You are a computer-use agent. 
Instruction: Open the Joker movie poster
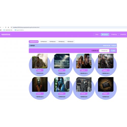[40, 84]
